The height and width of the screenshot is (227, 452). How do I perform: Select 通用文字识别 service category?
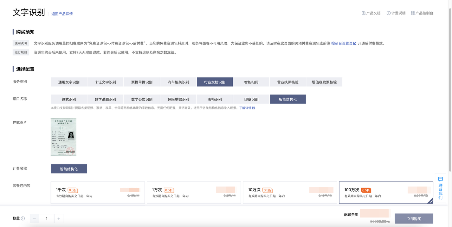[x=69, y=82]
